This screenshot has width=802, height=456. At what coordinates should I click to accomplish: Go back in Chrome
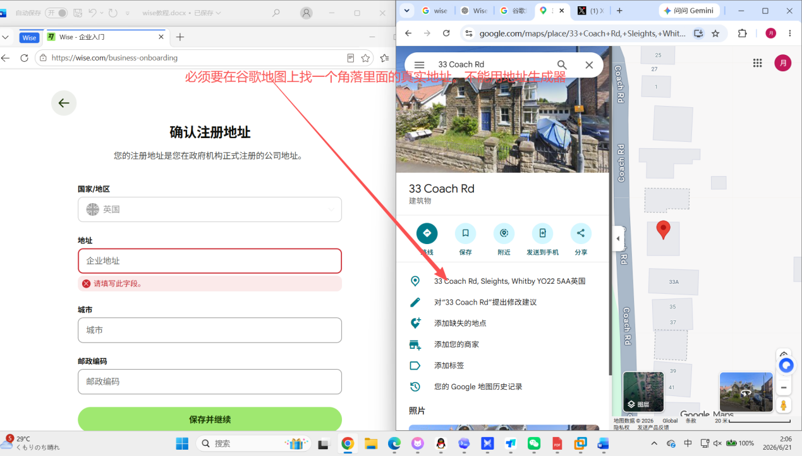[x=408, y=33]
